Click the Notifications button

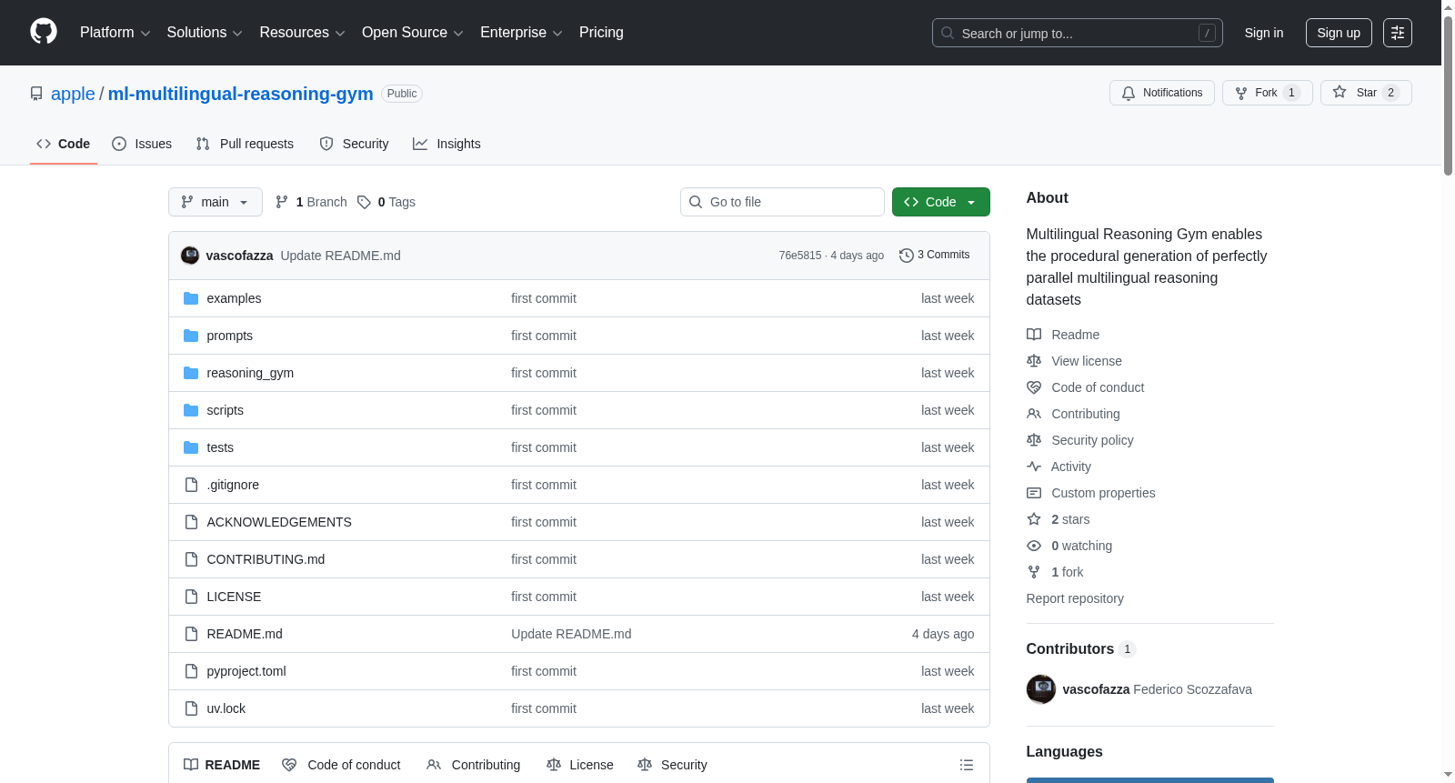1162,93
